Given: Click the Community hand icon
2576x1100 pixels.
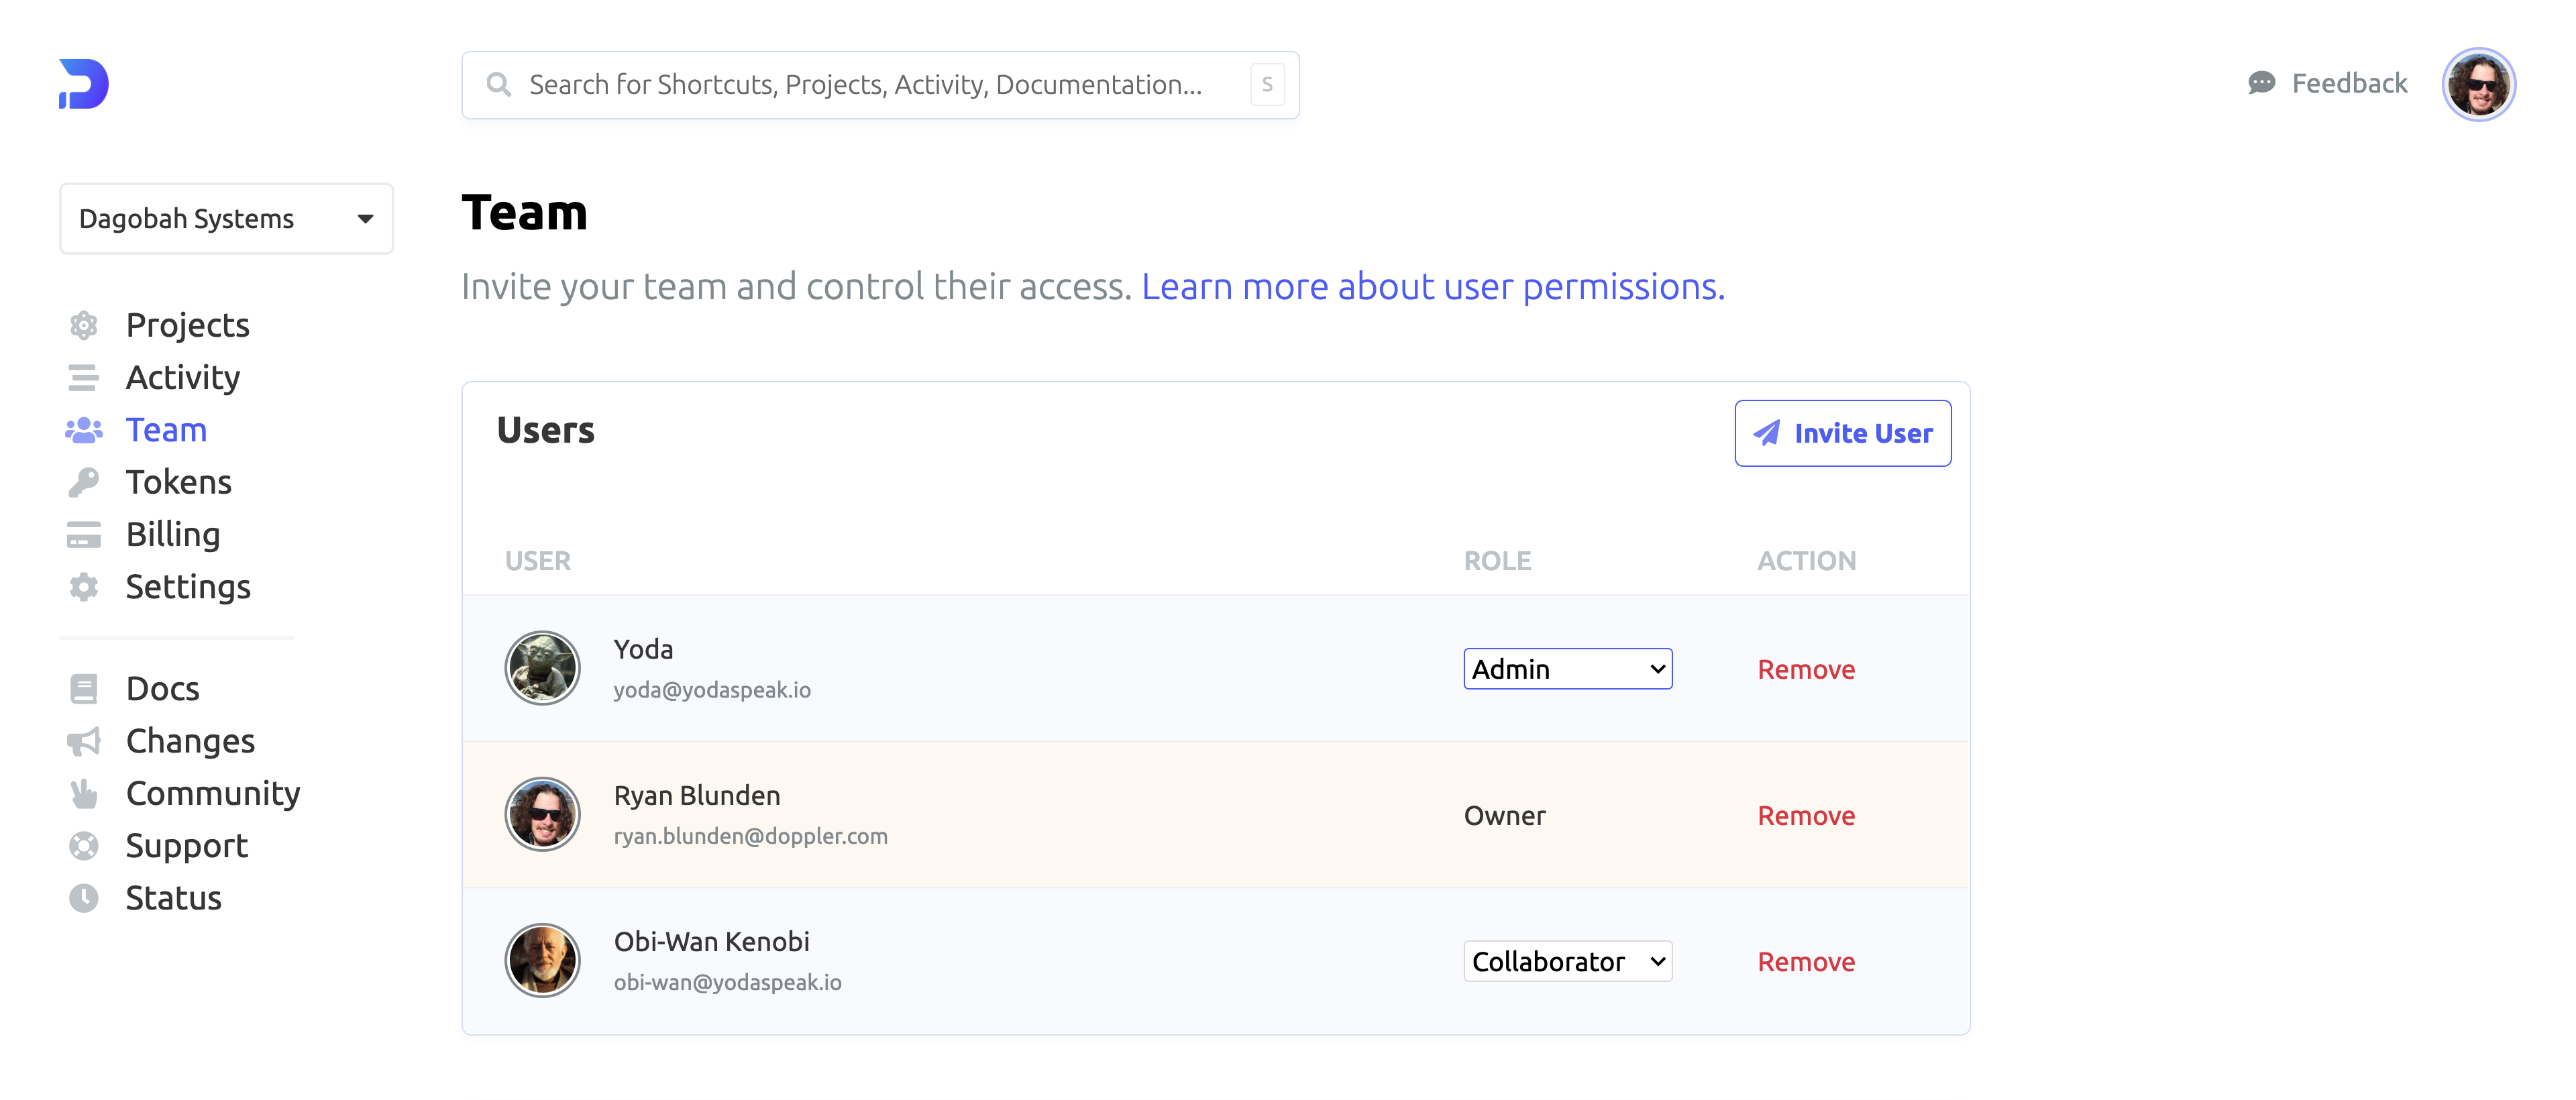Looking at the screenshot, I should pyautogui.click(x=84, y=794).
